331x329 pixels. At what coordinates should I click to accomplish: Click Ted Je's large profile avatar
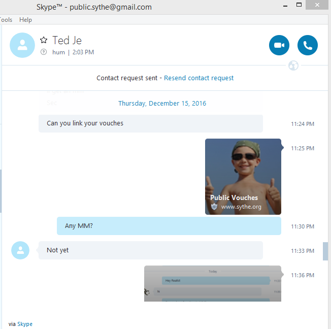pyautogui.click(x=22, y=45)
